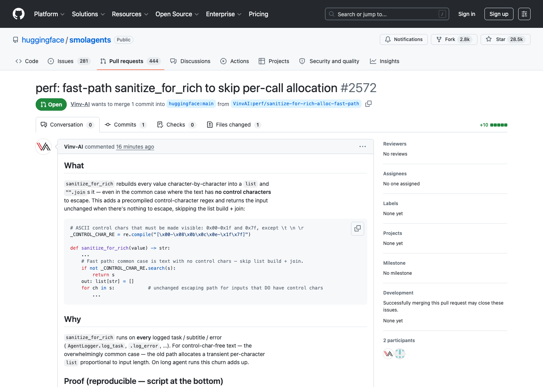The width and height of the screenshot is (543, 387).
Task: Open the Insights tab
Action: [x=385, y=61]
